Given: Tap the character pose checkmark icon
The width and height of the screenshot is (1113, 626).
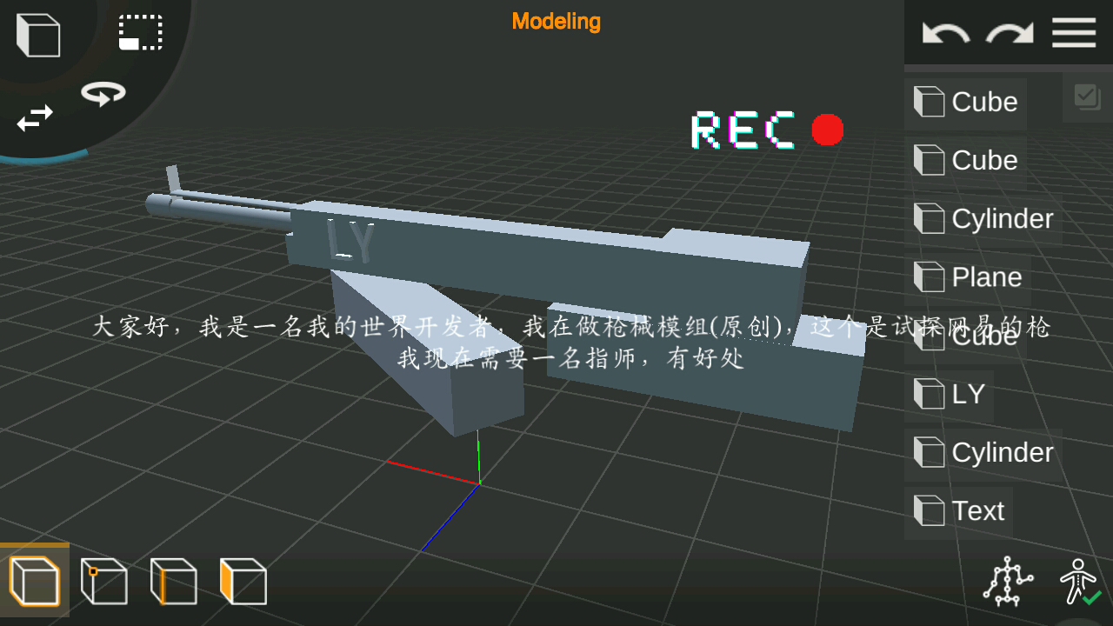Looking at the screenshot, I should pyautogui.click(x=1078, y=581).
